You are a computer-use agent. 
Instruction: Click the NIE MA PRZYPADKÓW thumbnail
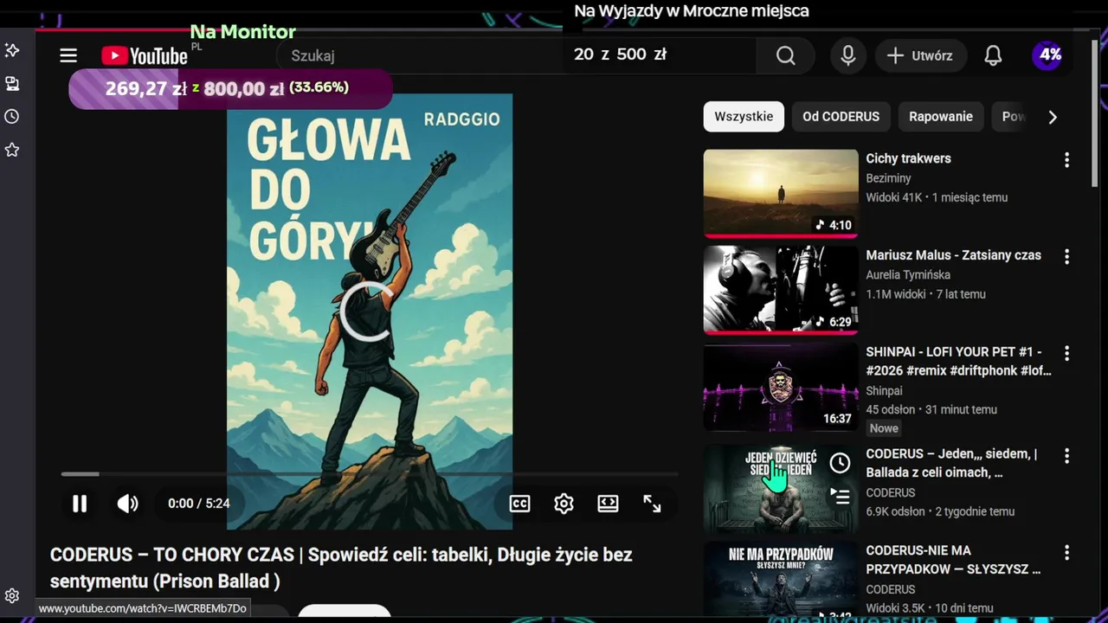click(x=781, y=578)
